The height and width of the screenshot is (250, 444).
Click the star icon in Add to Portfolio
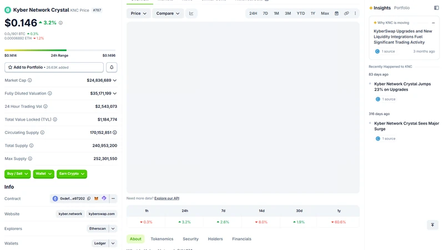[10, 67]
